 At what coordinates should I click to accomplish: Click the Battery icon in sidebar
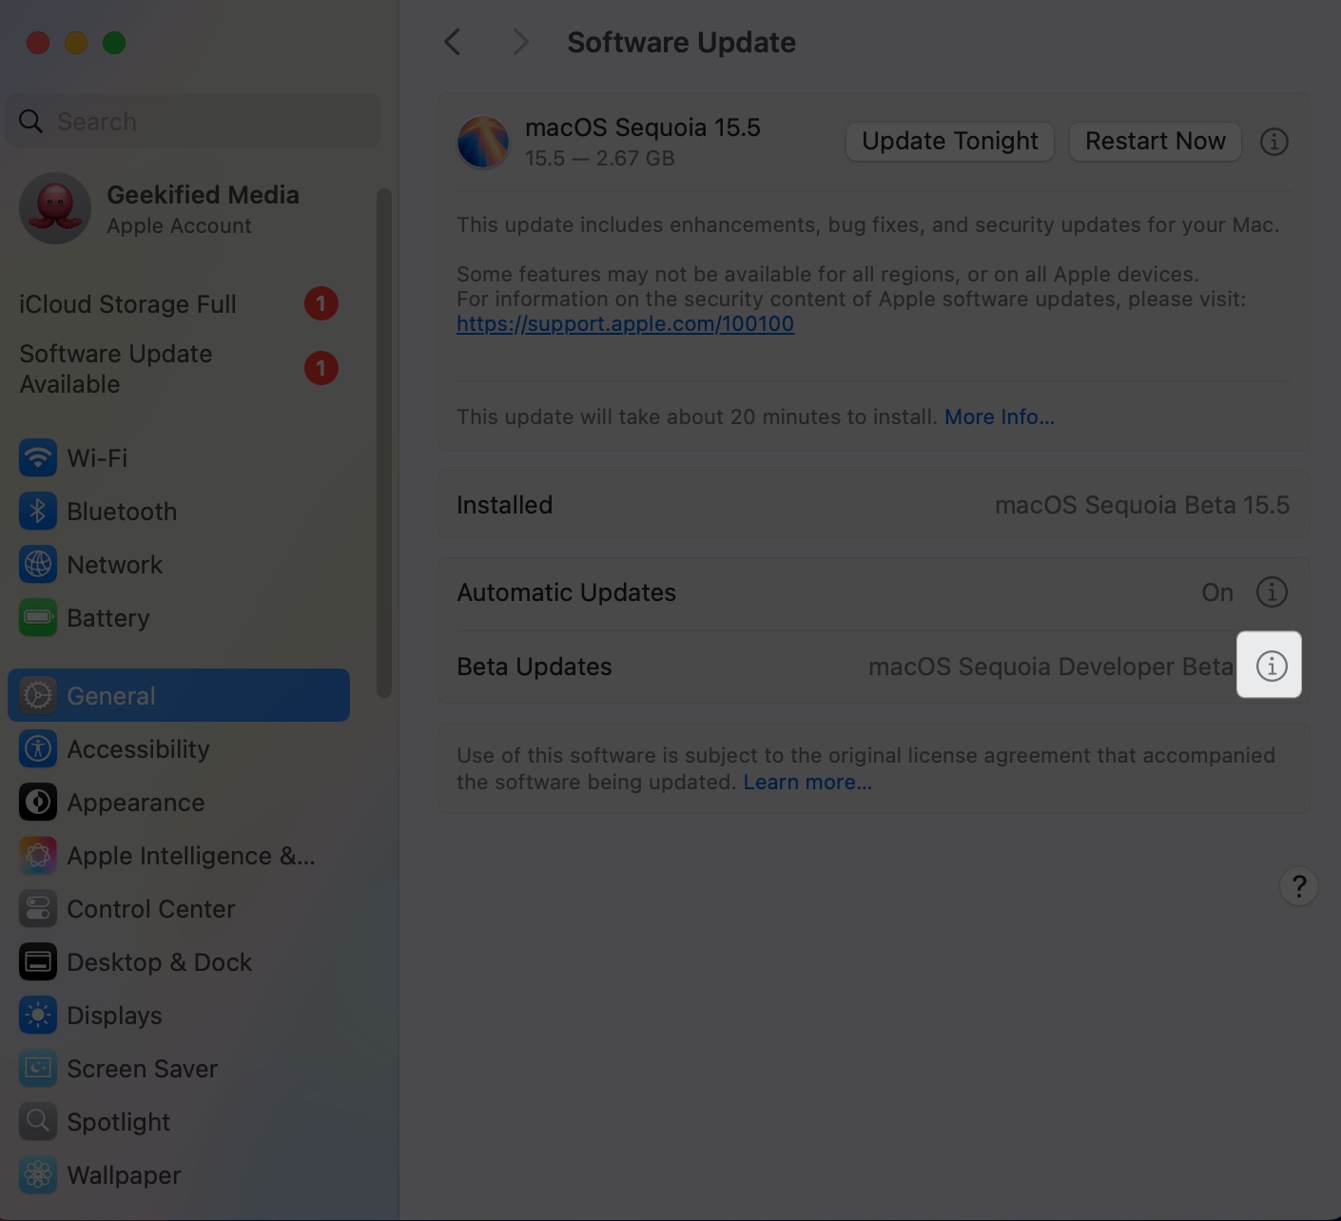pos(37,617)
